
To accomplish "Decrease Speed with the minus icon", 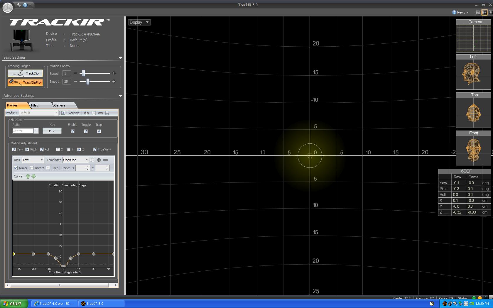I will pyautogui.click(x=75, y=73).
